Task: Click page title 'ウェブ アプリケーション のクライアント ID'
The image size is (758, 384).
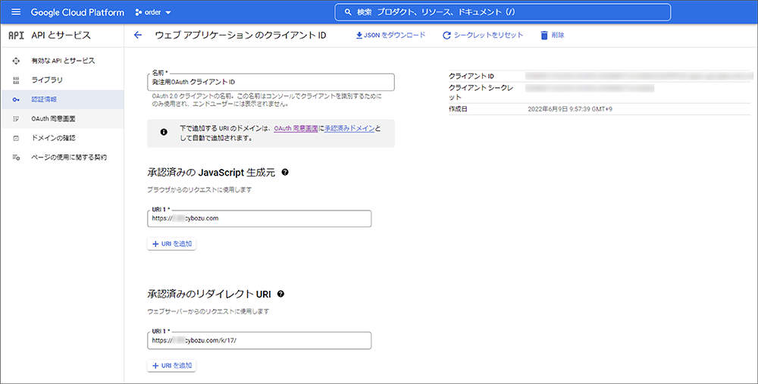Action: coord(240,36)
